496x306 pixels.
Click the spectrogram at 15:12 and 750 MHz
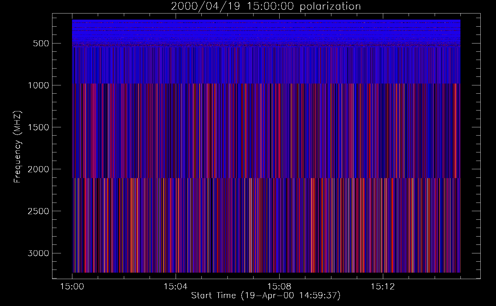(383, 64)
